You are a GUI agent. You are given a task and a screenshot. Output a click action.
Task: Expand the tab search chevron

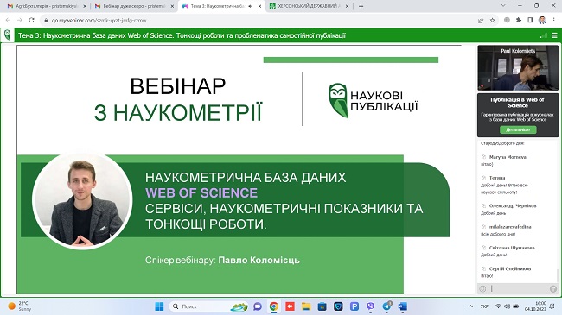click(503, 6)
